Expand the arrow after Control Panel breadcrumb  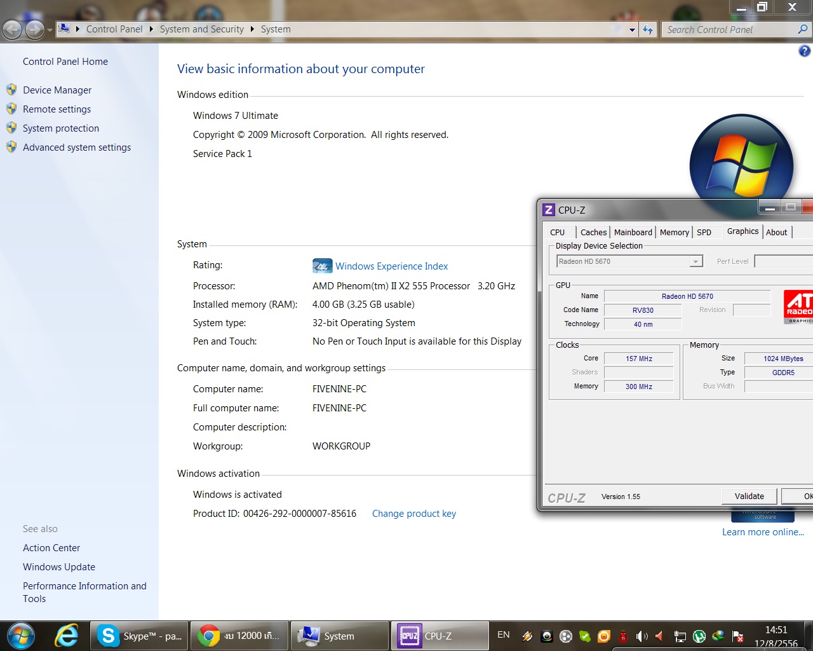(x=151, y=29)
